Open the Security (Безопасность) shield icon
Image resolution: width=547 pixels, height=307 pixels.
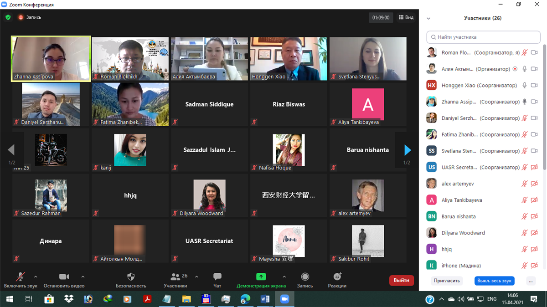(131, 277)
